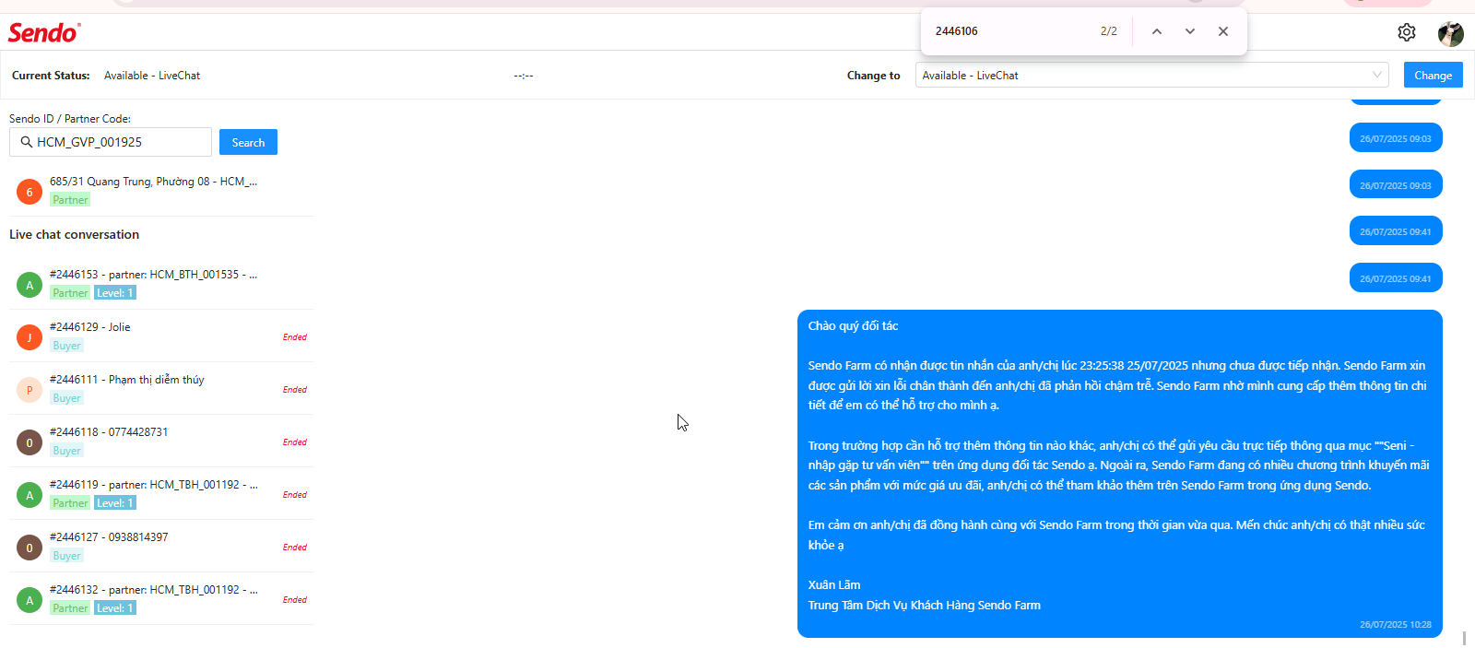Click the Sendo logo

click(44, 32)
